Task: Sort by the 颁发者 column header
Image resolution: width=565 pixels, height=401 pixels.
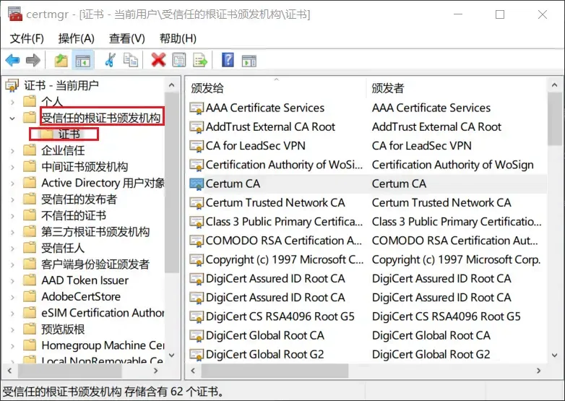Action: pyautogui.click(x=457, y=88)
